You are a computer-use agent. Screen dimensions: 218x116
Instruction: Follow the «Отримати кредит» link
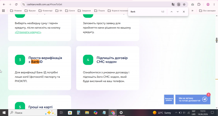(x=28, y=32)
